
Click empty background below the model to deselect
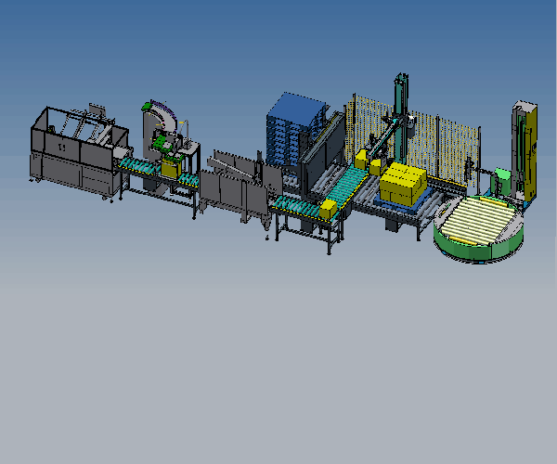[278, 371]
